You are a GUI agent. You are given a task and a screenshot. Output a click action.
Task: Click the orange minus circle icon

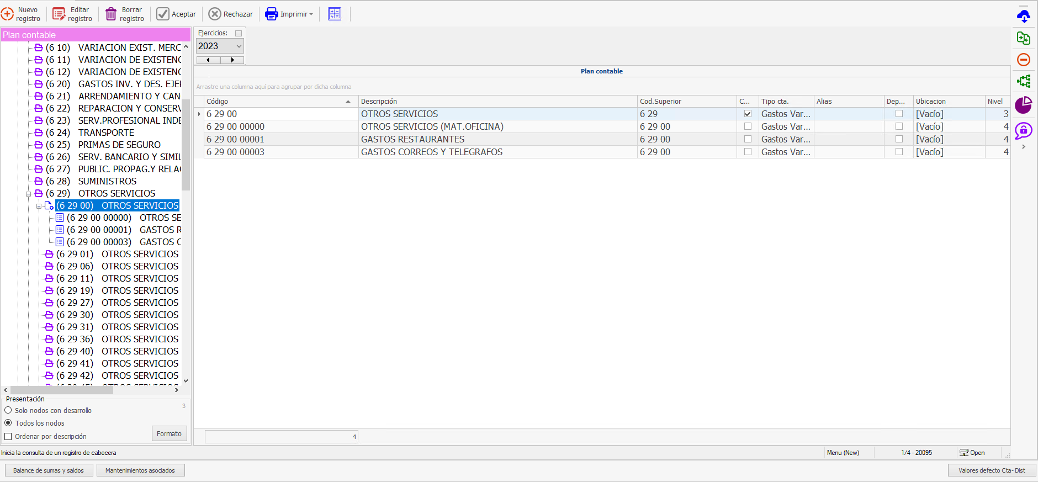pos(1023,60)
